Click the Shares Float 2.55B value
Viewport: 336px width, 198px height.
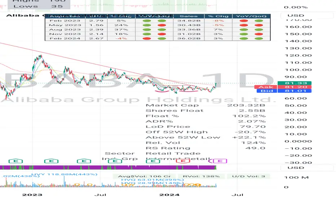pyautogui.click(x=252, y=111)
